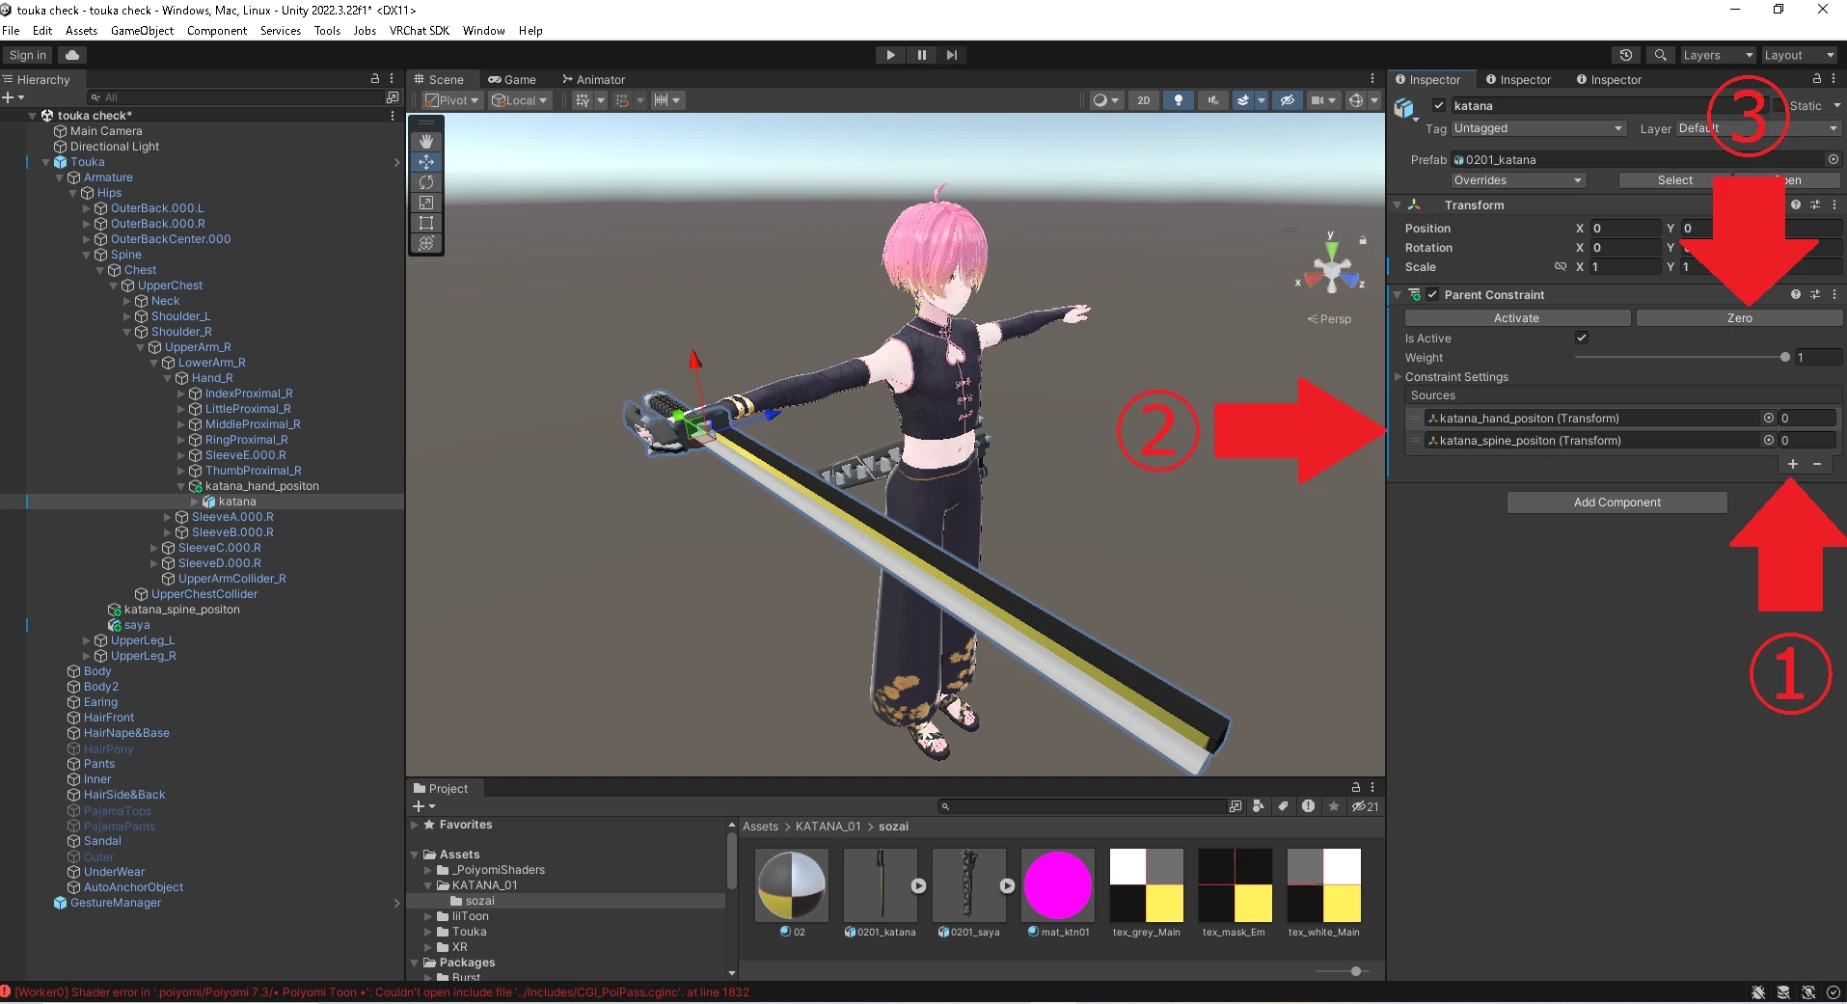The image size is (1847, 1004).
Task: Select the 0201_katana prefab thumbnail
Action: click(880, 885)
